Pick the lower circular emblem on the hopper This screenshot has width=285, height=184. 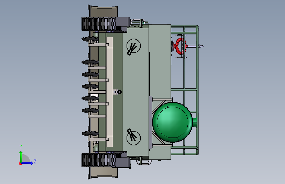(133, 137)
